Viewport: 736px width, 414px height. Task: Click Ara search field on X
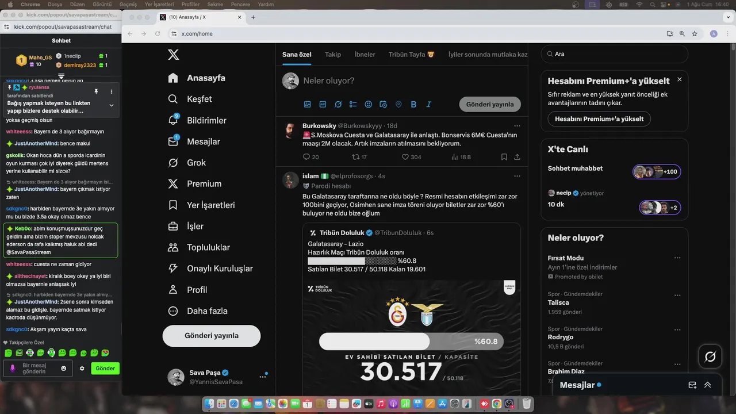[x=614, y=54]
